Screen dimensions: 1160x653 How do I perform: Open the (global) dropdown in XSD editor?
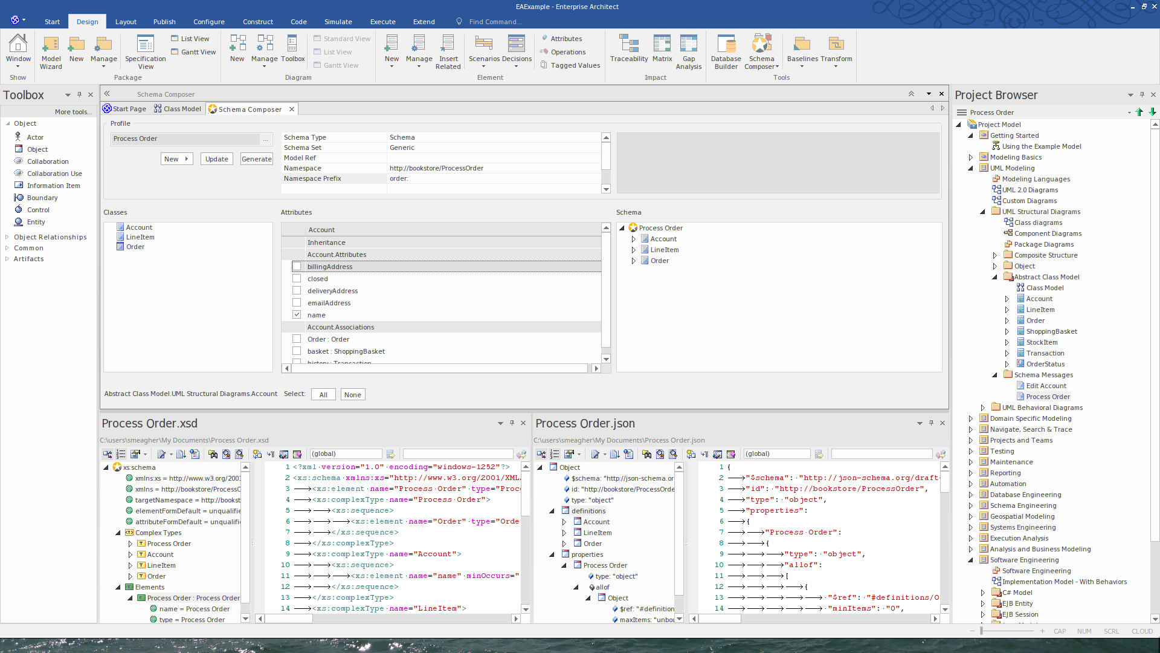coord(346,454)
